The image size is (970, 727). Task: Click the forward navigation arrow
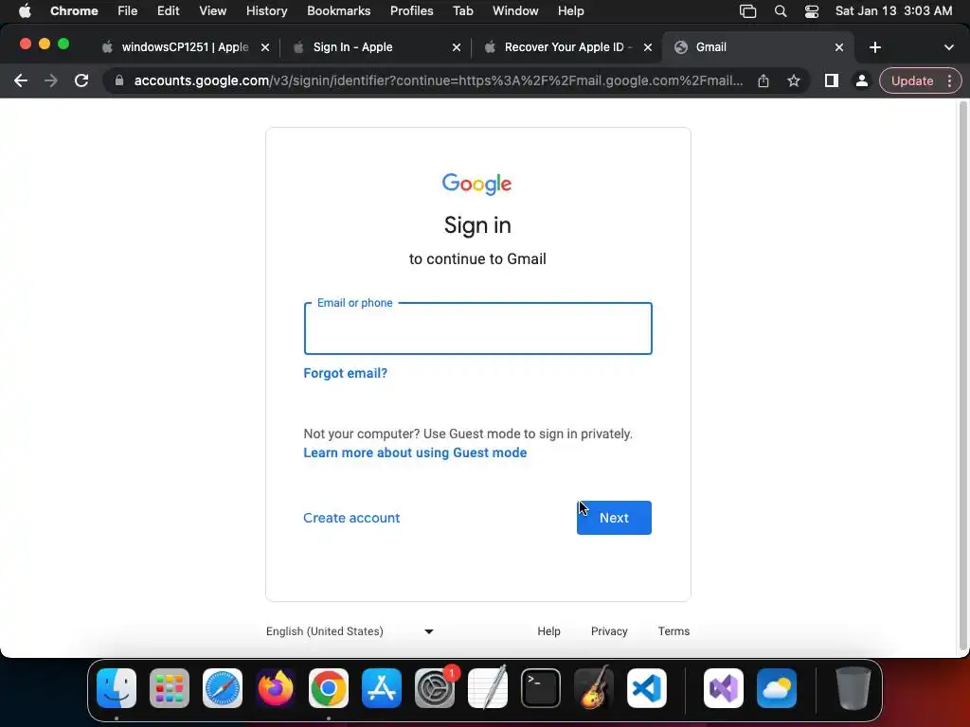coord(51,80)
